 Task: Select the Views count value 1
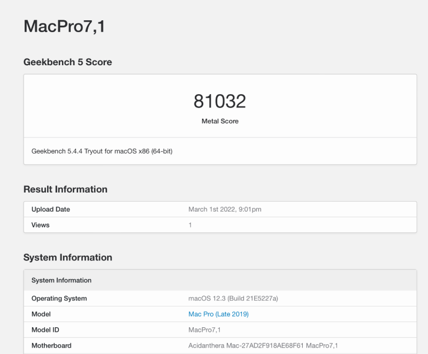tap(190, 225)
